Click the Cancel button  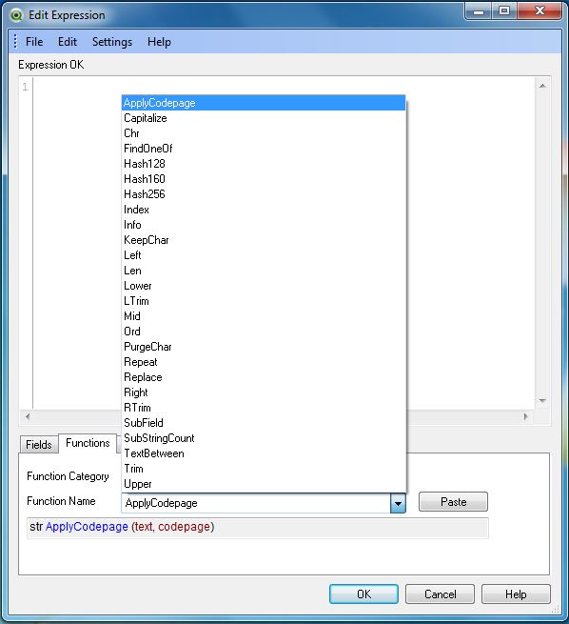(x=440, y=594)
